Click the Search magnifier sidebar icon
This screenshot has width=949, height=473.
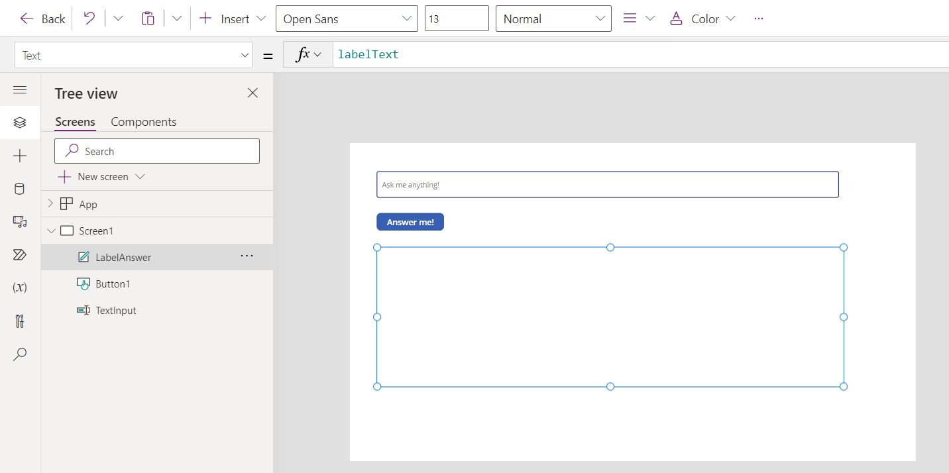[x=20, y=354]
